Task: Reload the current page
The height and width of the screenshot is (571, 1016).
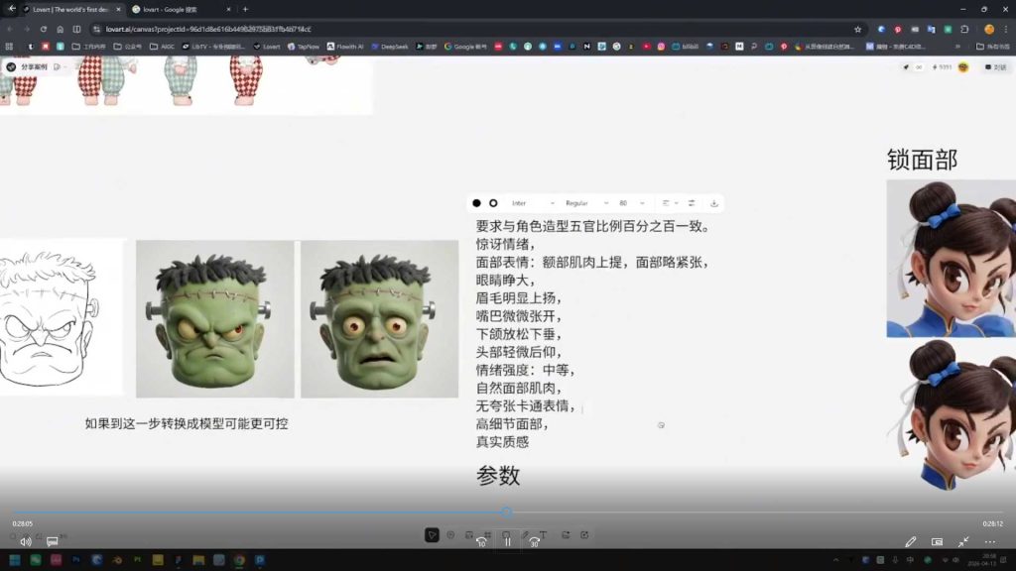Action: (44, 29)
